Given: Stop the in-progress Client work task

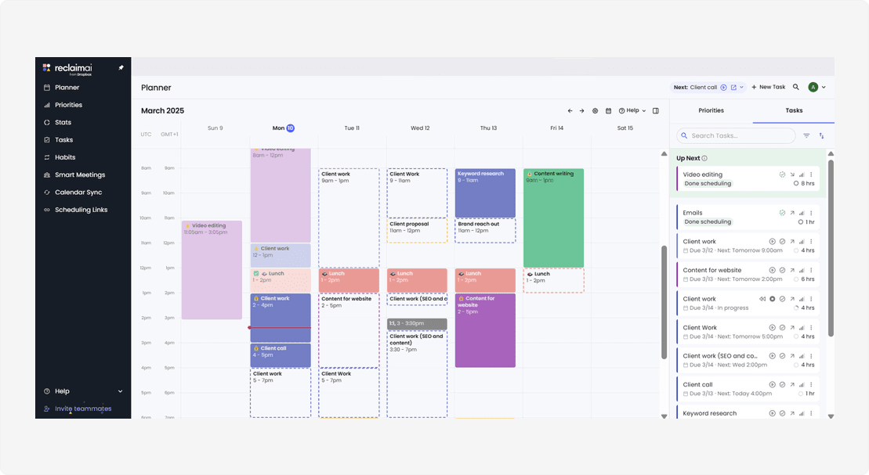Looking at the screenshot, I should pos(772,299).
